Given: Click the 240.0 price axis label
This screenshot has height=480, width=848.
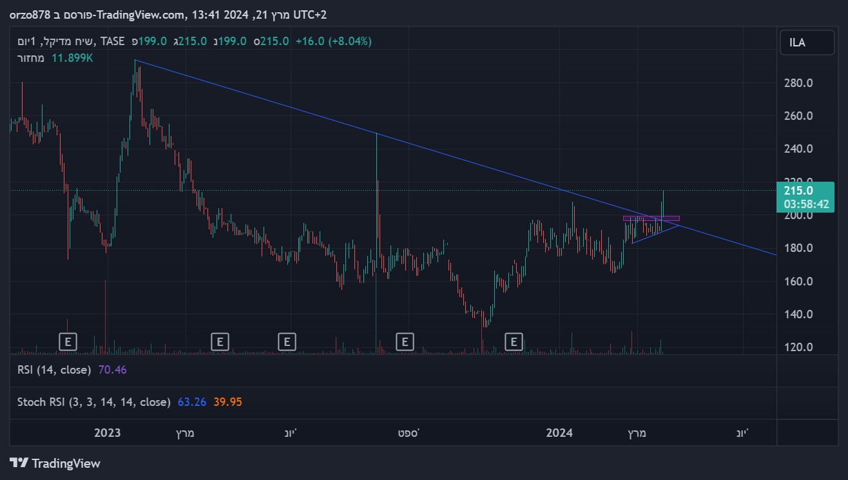Looking at the screenshot, I should pos(798,149).
